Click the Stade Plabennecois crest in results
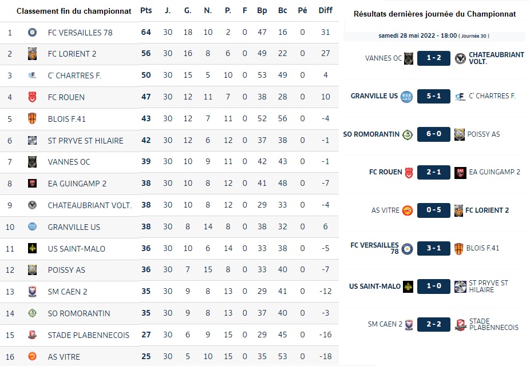Image resolution: width=530 pixels, height=366 pixels. tap(460, 324)
